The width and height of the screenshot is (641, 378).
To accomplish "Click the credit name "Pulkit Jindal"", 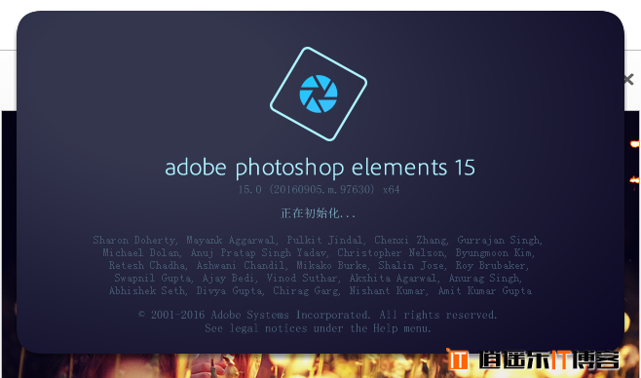I will tap(324, 241).
